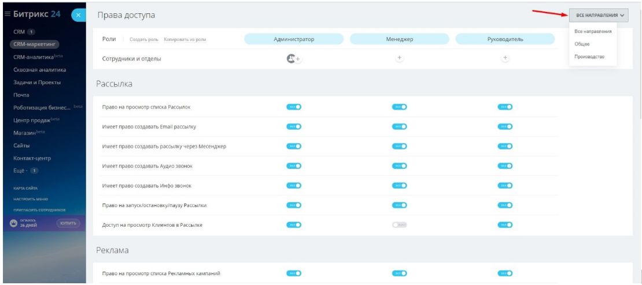Image resolution: width=642 pixels, height=285 pixels.
Task: Enable Менеджер access to view Клиентов в Рассылке
Action: (399, 224)
